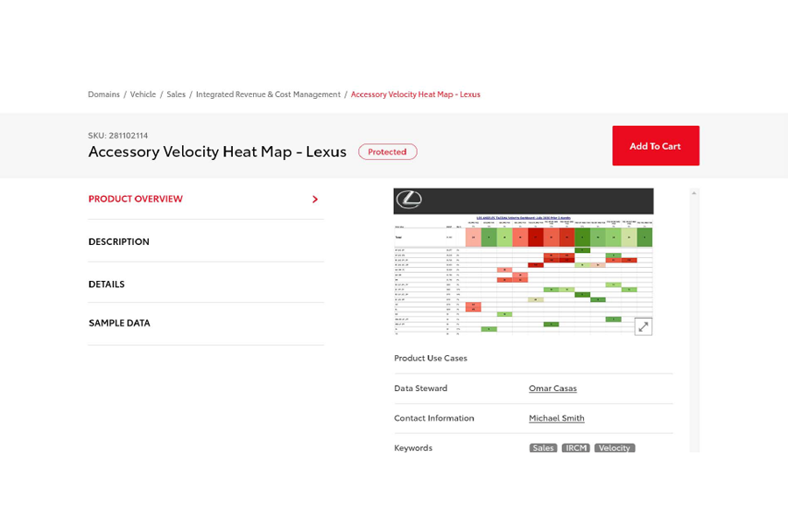Open Integrated Revenue & Cost Management breadcrumb

[x=268, y=94]
